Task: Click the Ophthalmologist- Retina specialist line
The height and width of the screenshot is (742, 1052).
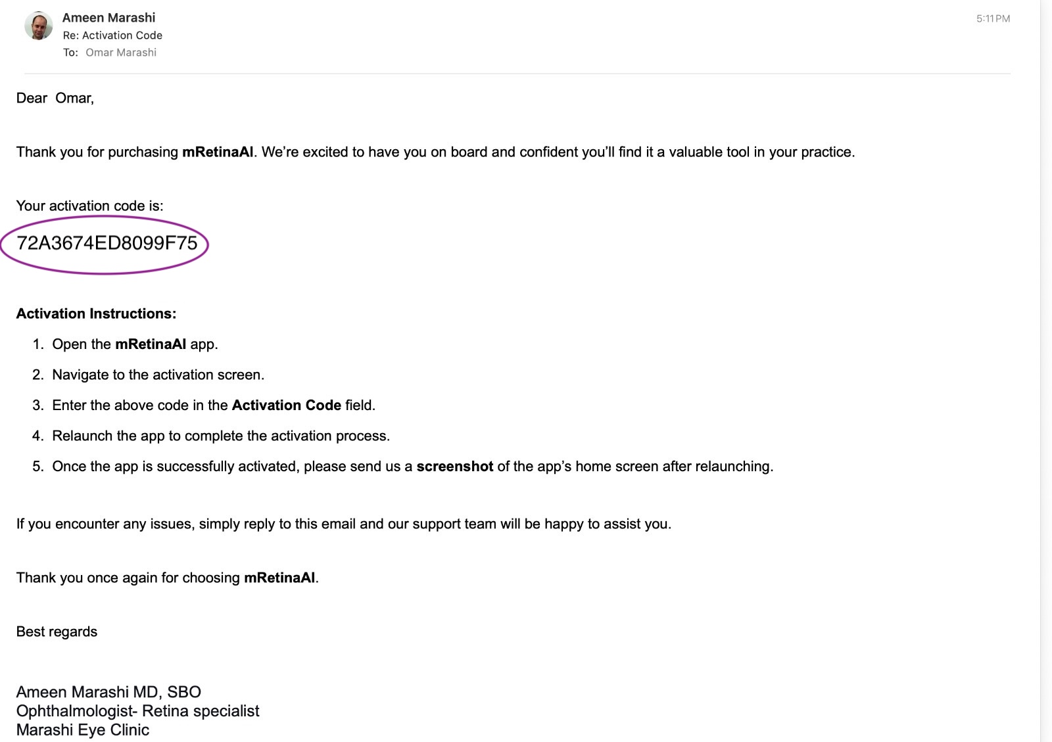Action: click(x=138, y=710)
